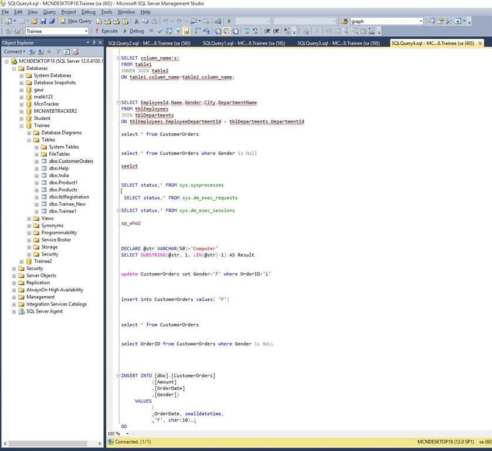The width and height of the screenshot is (492, 451).
Task: Click the Open File folder icon
Action: click(34, 21)
